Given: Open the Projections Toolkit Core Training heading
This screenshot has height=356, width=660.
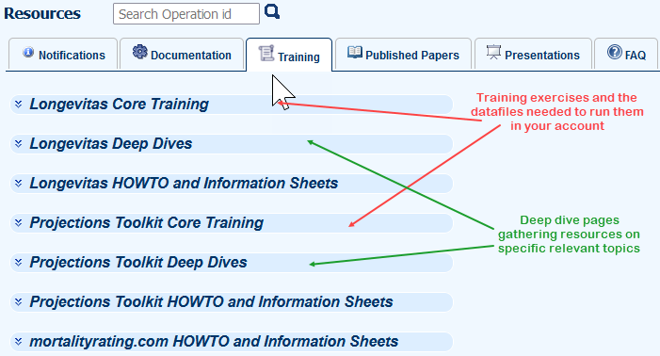Looking at the screenshot, I should pyautogui.click(x=147, y=222).
